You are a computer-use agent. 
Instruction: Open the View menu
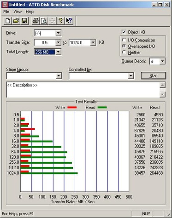[x=18, y=11]
